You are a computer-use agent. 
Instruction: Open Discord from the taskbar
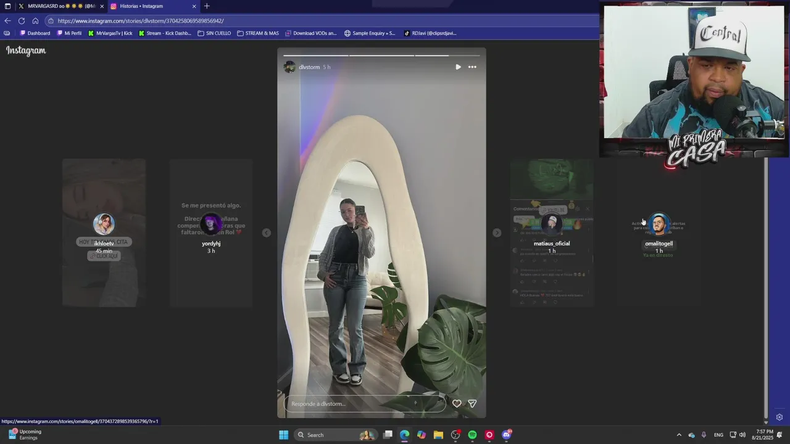click(x=507, y=435)
